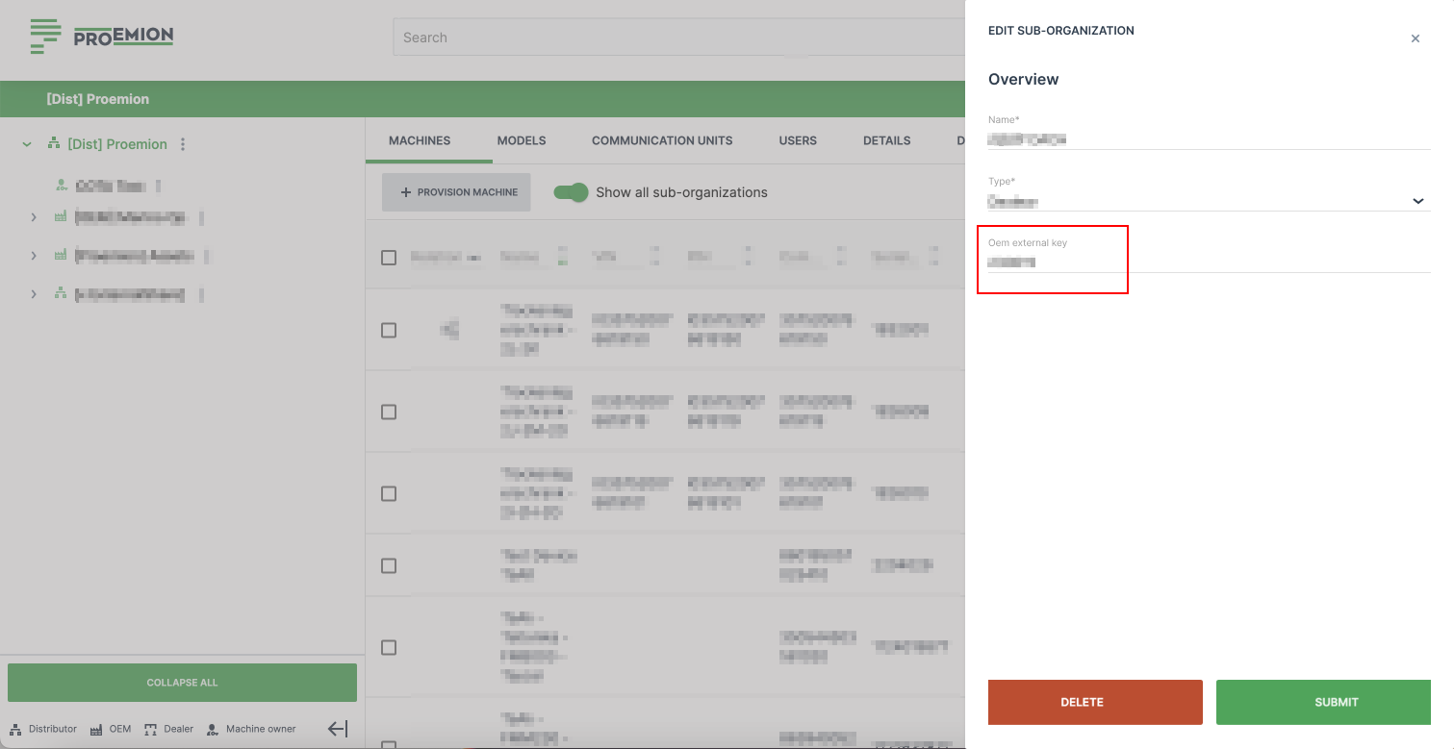This screenshot has width=1454, height=749.
Task: Expand the last sub-organization in the tree
Action: coord(34,294)
